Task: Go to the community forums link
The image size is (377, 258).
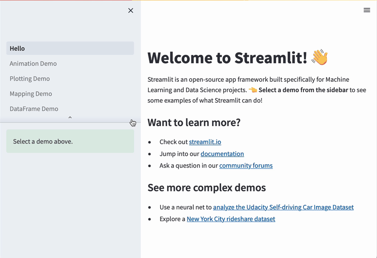Action: point(246,165)
